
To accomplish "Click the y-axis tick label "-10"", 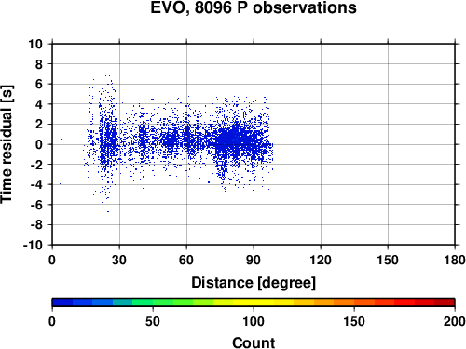I will (33, 245).
